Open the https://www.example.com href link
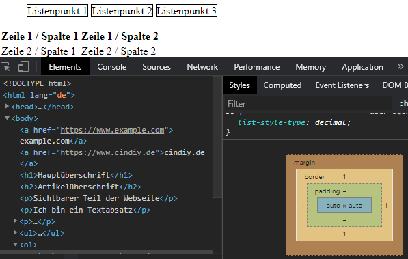The width and height of the screenshot is (408, 259). 112,130
